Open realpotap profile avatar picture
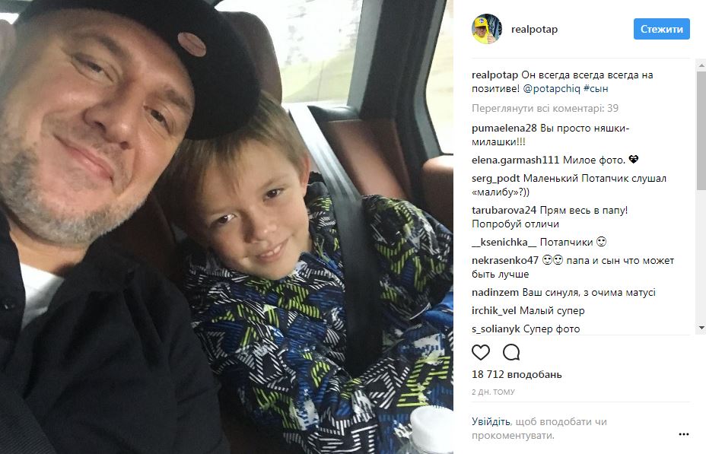The height and width of the screenshot is (454, 706). click(487, 29)
